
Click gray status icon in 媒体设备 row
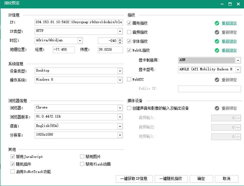tap(217, 108)
